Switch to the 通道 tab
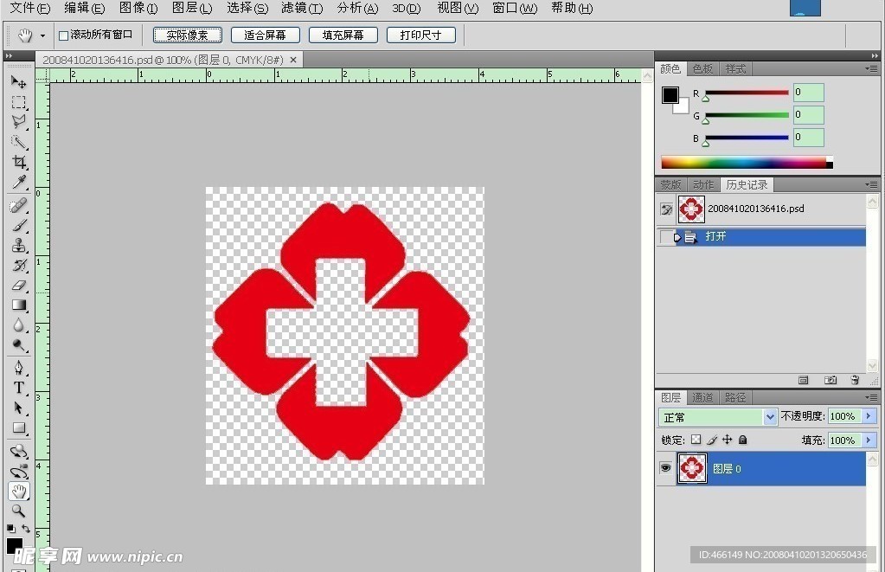Screen dimensions: 885x572 click(x=702, y=398)
